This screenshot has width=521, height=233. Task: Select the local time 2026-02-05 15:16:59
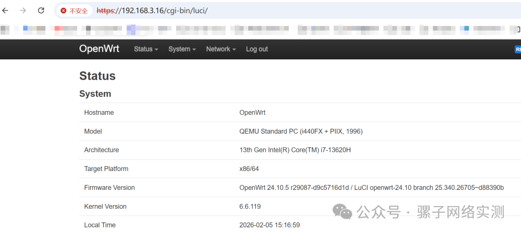point(270,225)
